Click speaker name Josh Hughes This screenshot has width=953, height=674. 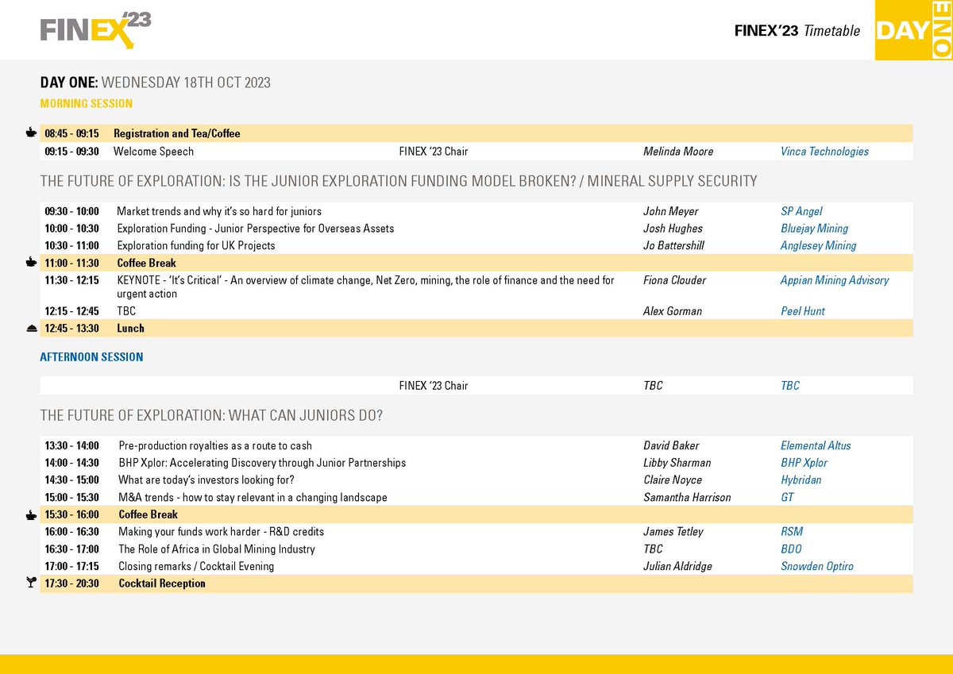[x=673, y=229]
